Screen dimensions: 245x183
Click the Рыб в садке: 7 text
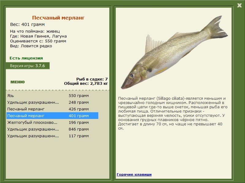[92, 79]
